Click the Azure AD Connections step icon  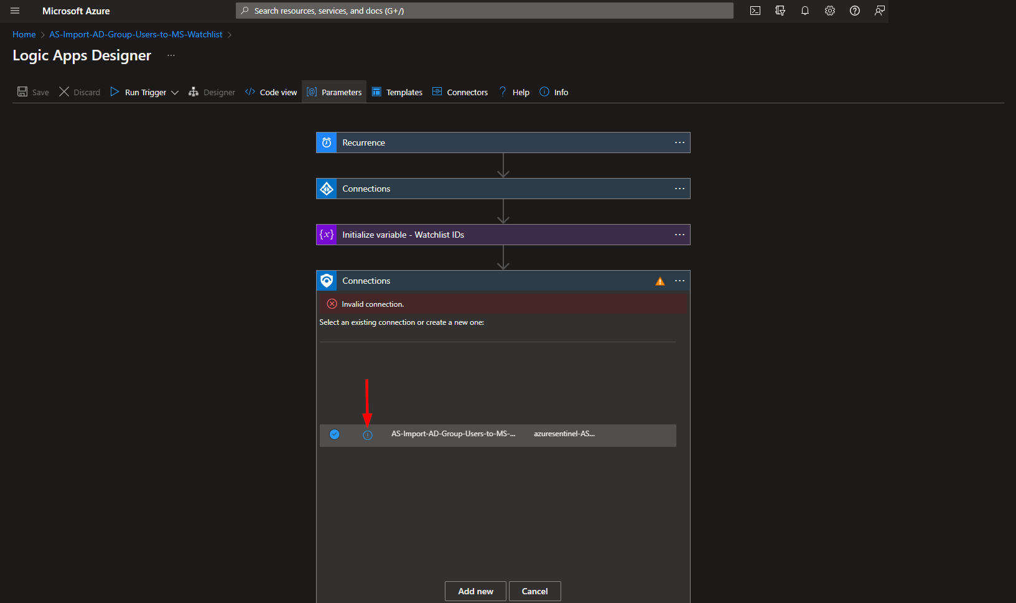pyautogui.click(x=327, y=189)
